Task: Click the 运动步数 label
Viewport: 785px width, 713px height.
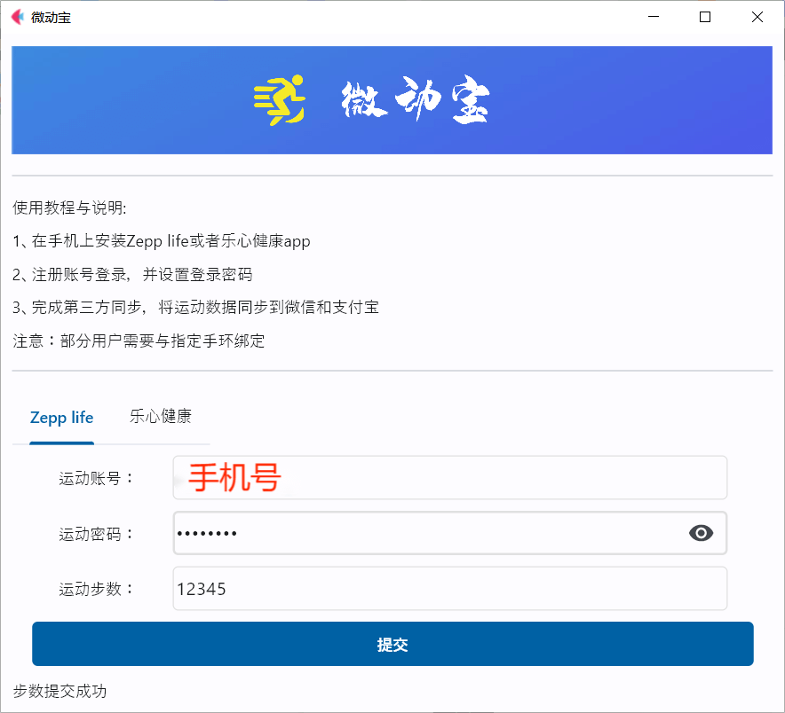Action: point(96,589)
